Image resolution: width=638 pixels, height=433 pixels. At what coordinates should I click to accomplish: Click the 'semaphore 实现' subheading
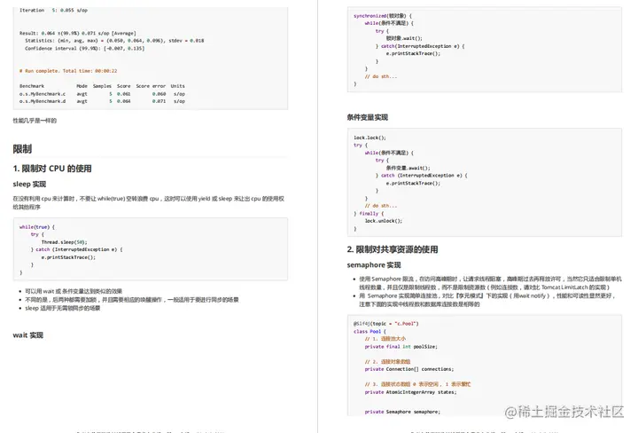click(x=374, y=265)
